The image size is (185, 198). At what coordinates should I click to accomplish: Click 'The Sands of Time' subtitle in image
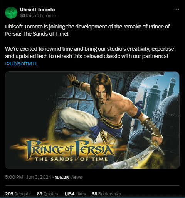point(71,159)
